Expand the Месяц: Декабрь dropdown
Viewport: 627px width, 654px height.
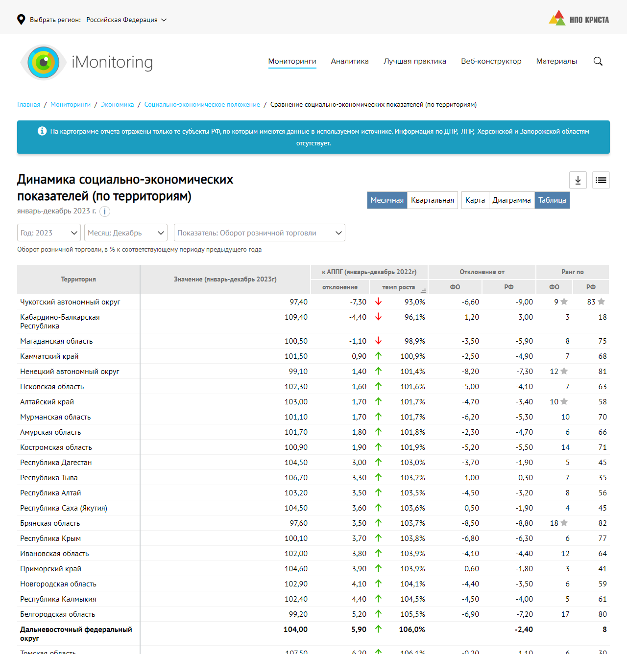click(x=126, y=233)
